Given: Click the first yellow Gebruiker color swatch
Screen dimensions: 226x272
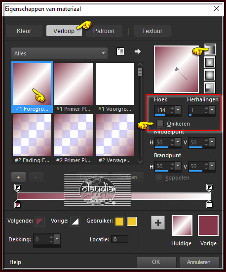Looking at the screenshot, I should (119, 222).
